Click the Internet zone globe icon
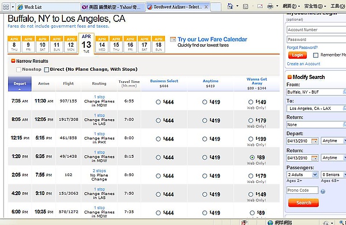The width and height of the screenshot is (346, 225). (x=270, y=223)
